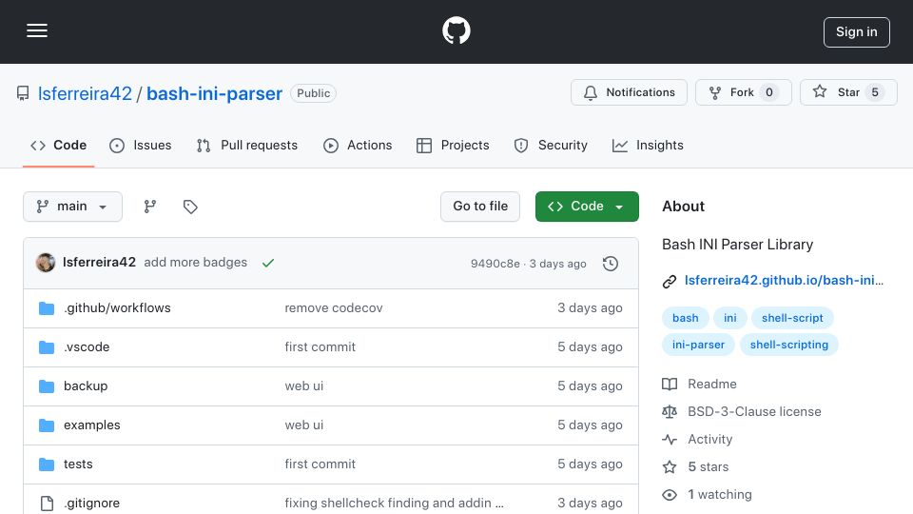This screenshot has width=913, height=514.
Task: Open the bash-ini-parser repository link
Action: point(214,93)
